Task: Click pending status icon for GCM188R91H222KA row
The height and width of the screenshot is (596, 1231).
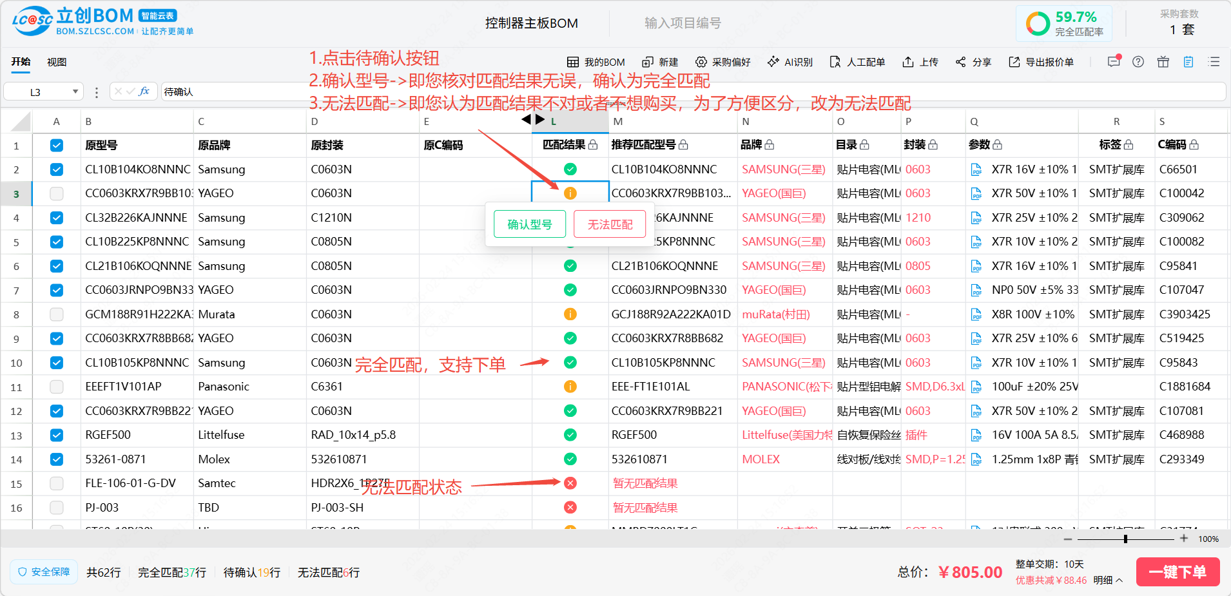Action: pyautogui.click(x=570, y=314)
